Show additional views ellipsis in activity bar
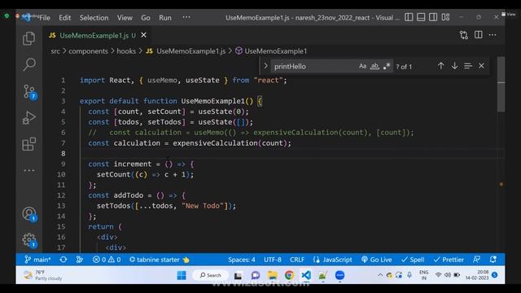The height and width of the screenshot is (293, 521). coord(29,170)
